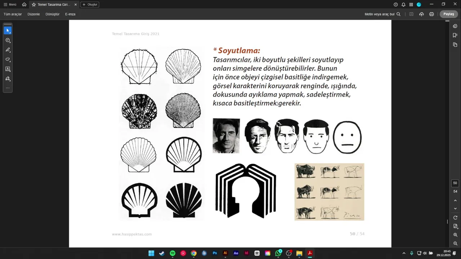Select the freehand draw loop tool
461x259 pixels.
(8, 59)
